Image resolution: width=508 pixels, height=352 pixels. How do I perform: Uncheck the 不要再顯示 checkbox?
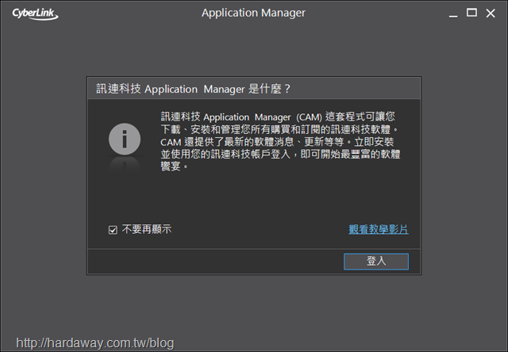(x=113, y=230)
